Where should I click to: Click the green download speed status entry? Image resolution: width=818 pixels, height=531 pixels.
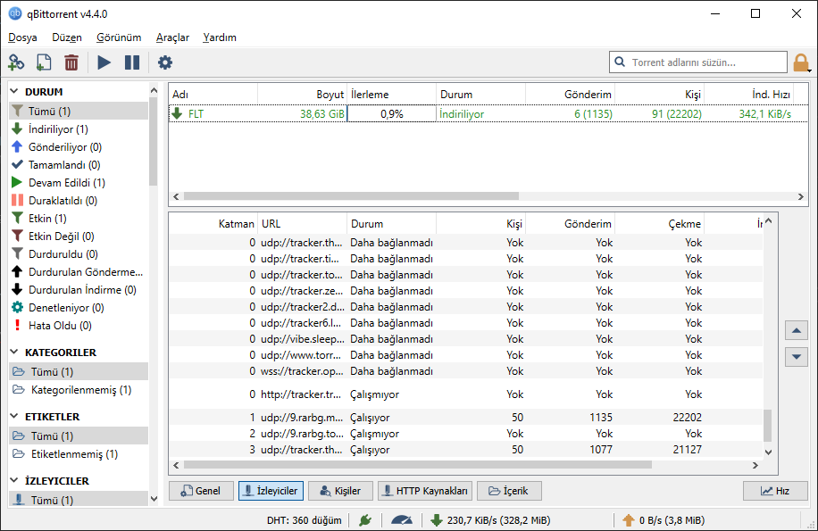[490, 520]
